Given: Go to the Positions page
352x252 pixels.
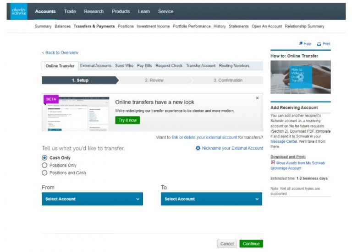Looking at the screenshot, I should 126,26.
